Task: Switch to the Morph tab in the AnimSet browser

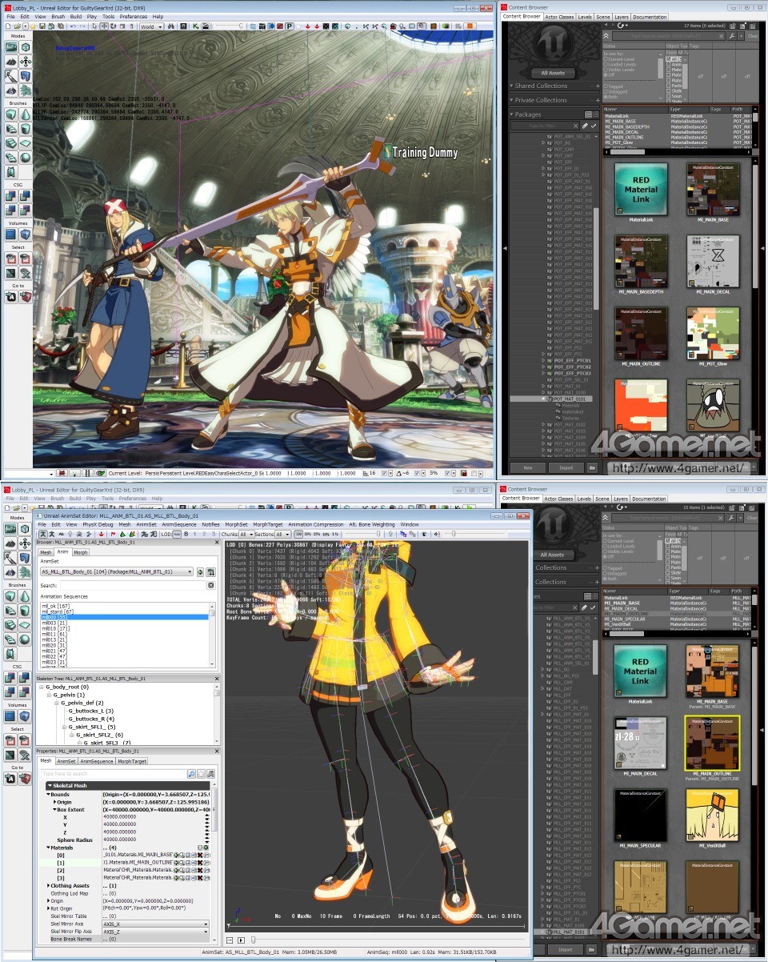Action: [81, 552]
